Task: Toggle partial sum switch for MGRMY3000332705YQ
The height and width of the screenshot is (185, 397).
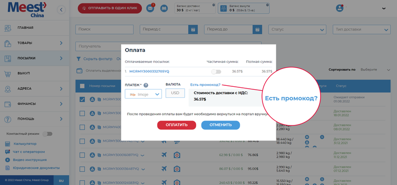Action: pos(216,71)
